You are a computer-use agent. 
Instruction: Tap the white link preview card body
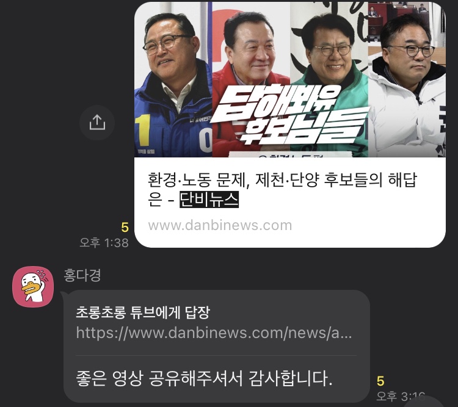coord(289,203)
